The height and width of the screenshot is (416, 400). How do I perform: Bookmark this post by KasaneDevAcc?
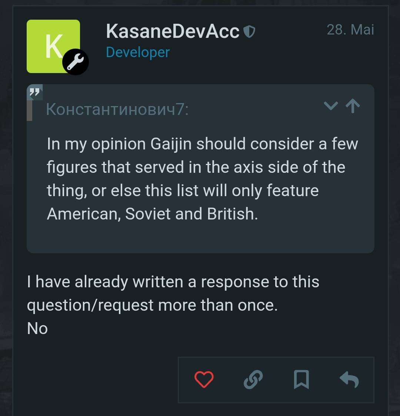[301, 380]
